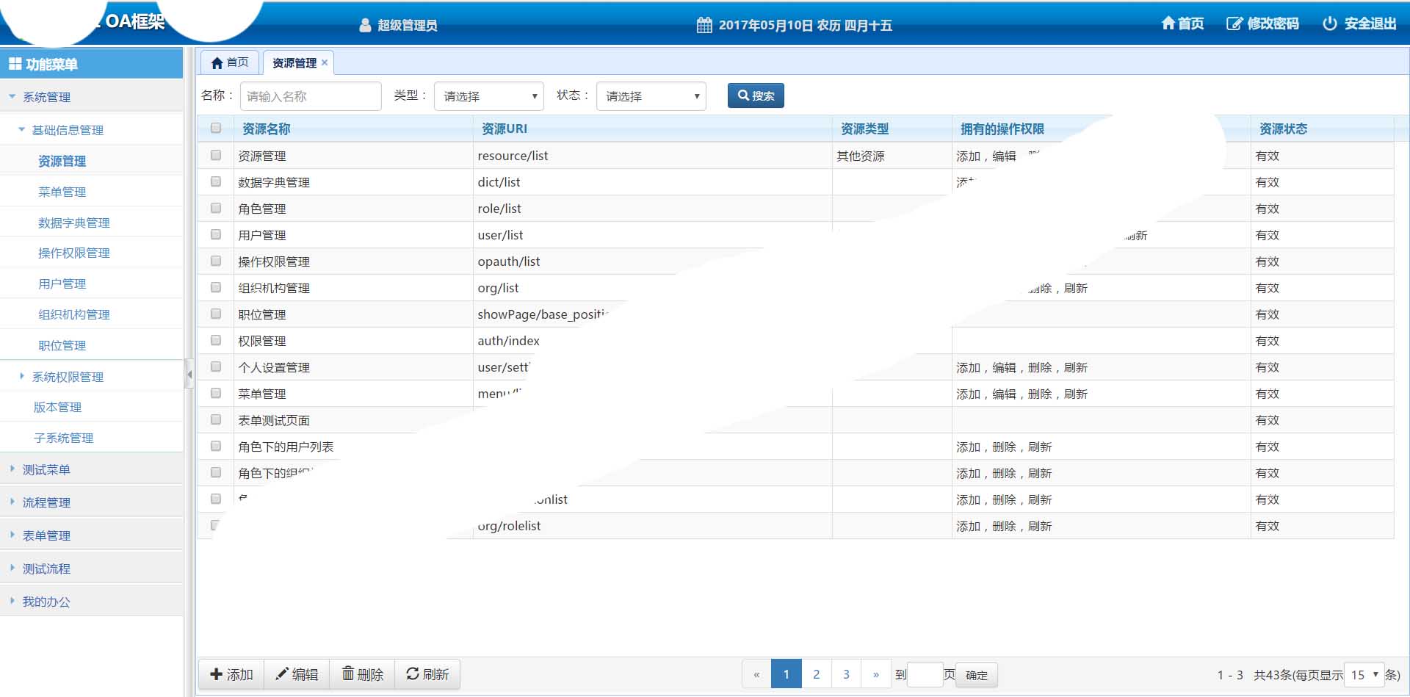Click the 确定 page jump button
1410x697 pixels.
coord(976,675)
